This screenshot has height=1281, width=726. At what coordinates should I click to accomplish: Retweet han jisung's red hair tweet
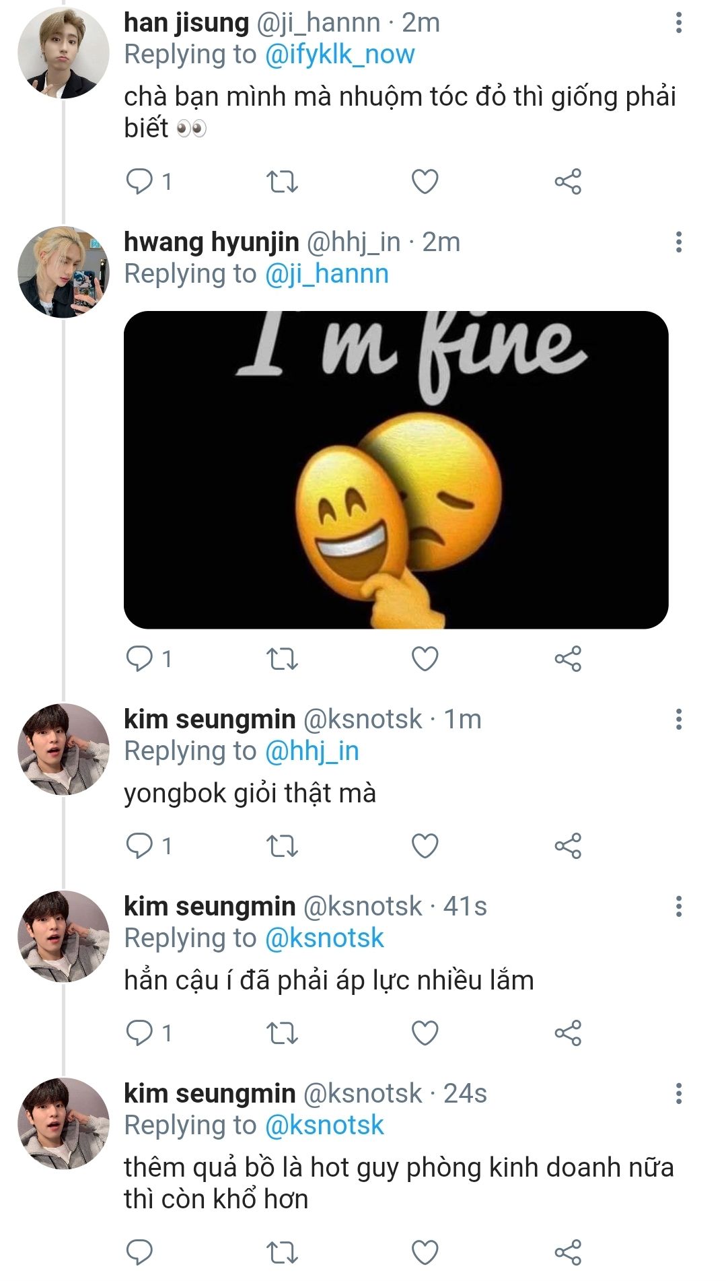coord(283,182)
